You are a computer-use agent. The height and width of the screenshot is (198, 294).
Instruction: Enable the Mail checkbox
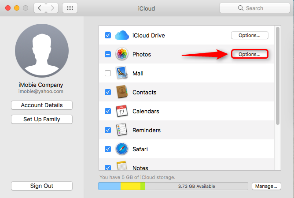point(108,73)
